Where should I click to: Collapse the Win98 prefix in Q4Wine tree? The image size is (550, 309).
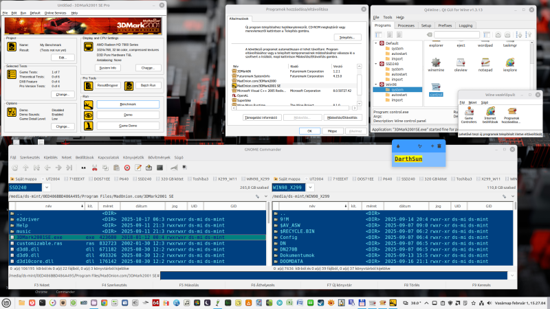click(376, 84)
